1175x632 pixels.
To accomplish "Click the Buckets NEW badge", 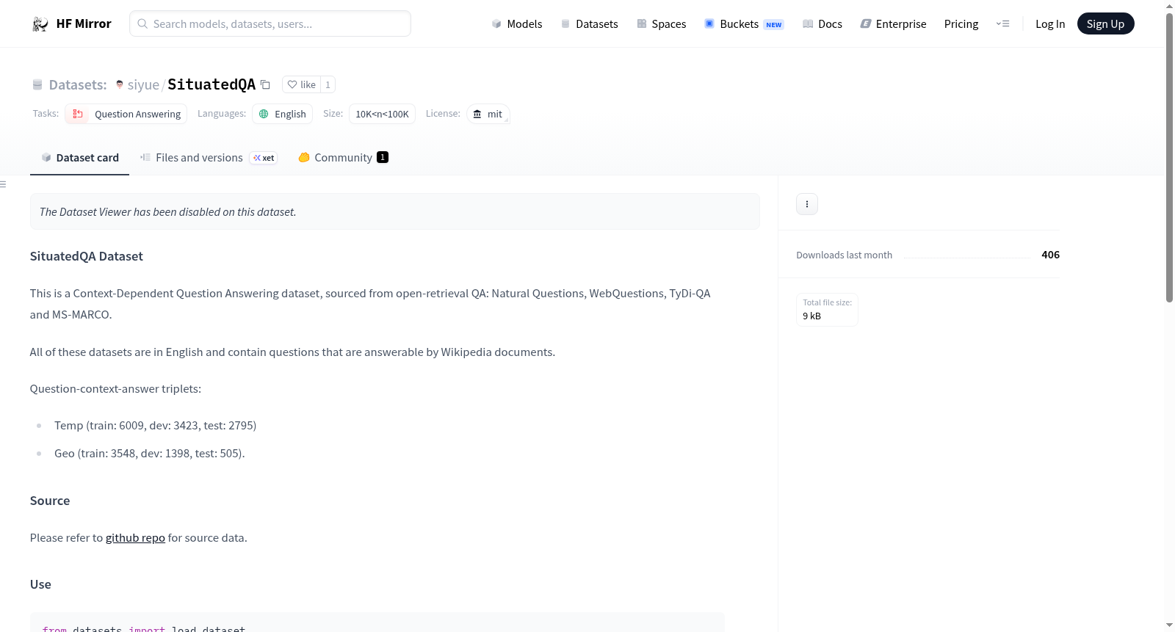I will pyautogui.click(x=774, y=24).
